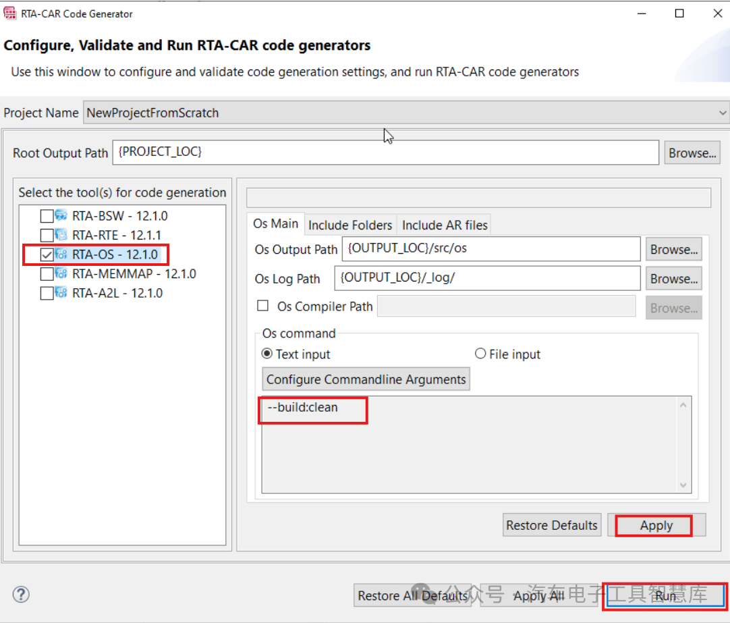Click the RTA-MEMMAP tool icon
Viewport: 730px width, 623px height.
[x=61, y=273]
